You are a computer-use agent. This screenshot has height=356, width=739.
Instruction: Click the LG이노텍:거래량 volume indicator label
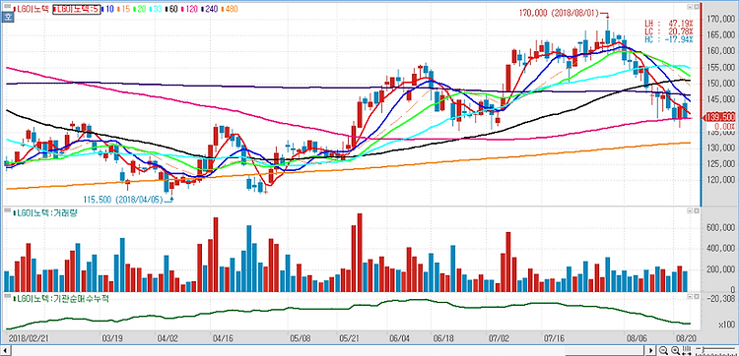pos(45,213)
